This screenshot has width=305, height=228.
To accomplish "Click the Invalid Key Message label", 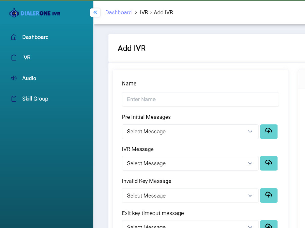I will [146, 181].
